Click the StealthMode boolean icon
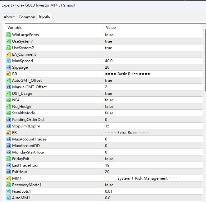 pyautogui.click(x=8, y=113)
